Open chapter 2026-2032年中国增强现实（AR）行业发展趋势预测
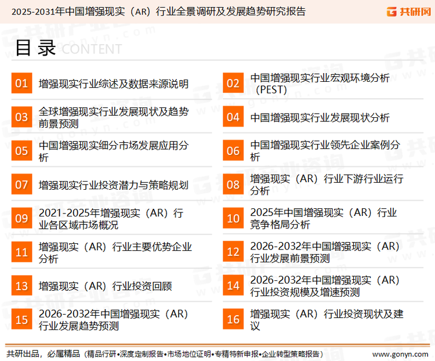Image resolution: width=435 pixels, height=361 pixels. 114,320
